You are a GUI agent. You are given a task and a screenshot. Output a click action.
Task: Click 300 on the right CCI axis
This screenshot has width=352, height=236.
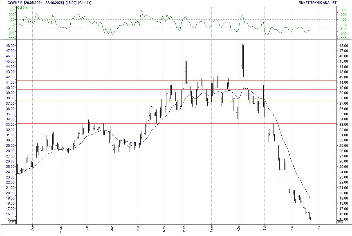[x=344, y=10]
